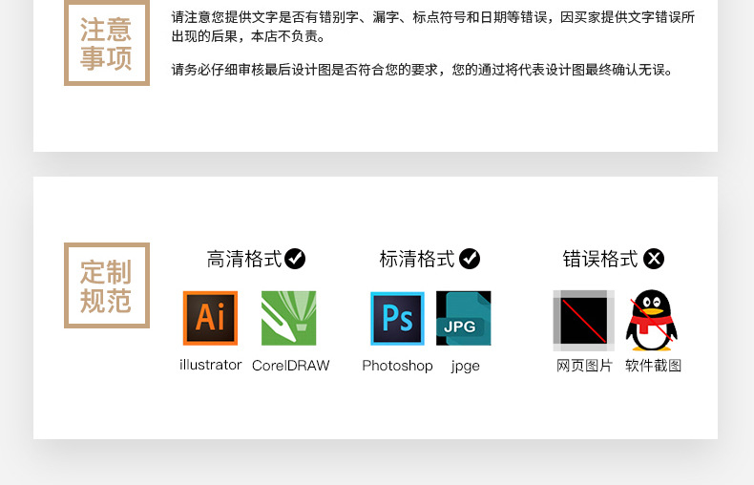Click the checkmark beside 标清格式
The image size is (754, 485).
point(470,259)
